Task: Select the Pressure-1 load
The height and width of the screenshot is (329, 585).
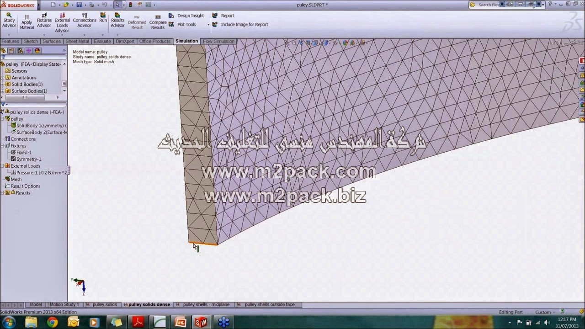Action: pyautogui.click(x=39, y=173)
